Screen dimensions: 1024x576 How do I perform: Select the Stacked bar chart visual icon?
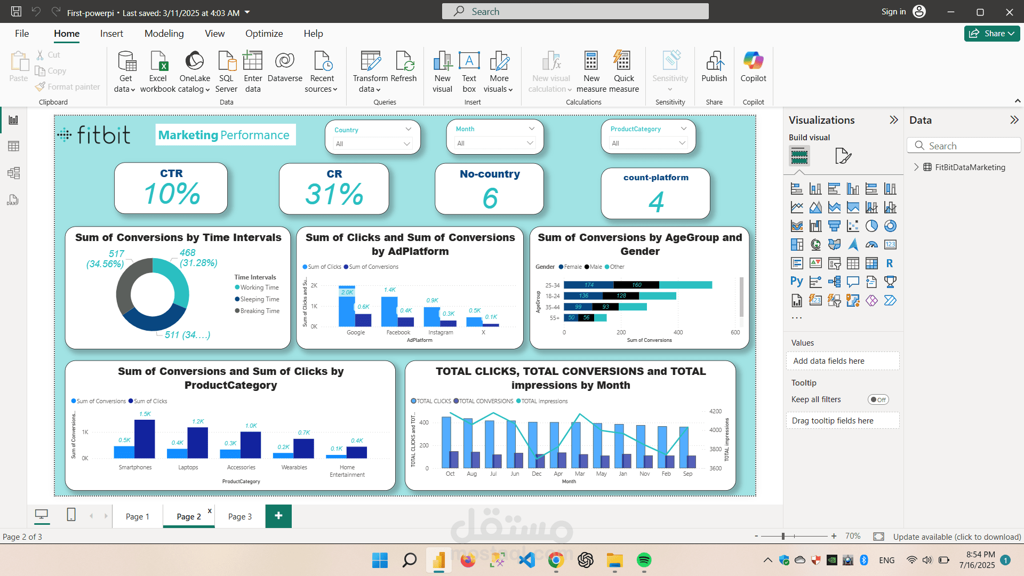click(797, 189)
